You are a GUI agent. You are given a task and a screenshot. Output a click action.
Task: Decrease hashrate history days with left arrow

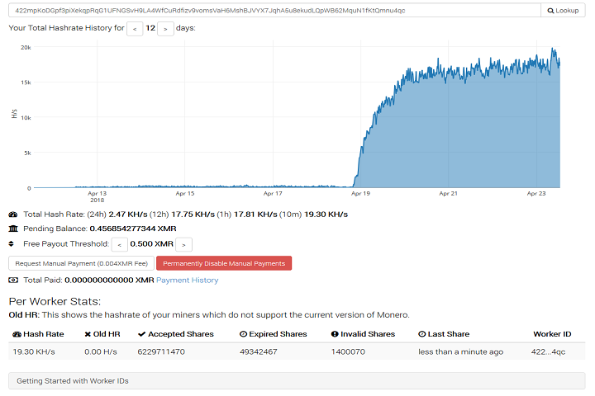135,29
